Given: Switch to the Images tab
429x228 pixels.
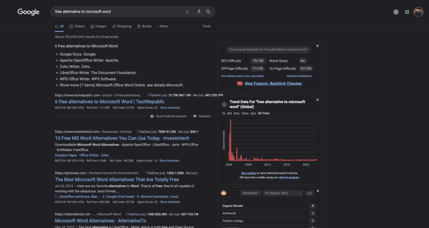Looking at the screenshot, I should pos(98,26).
